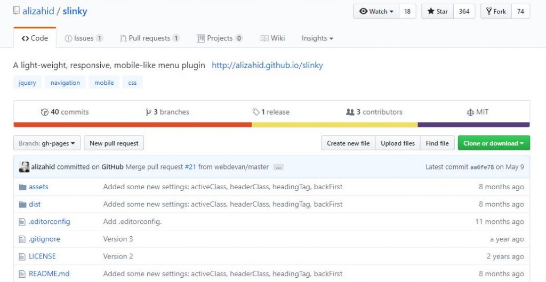View the MIT license details
The width and height of the screenshot is (546, 282).
(x=477, y=112)
